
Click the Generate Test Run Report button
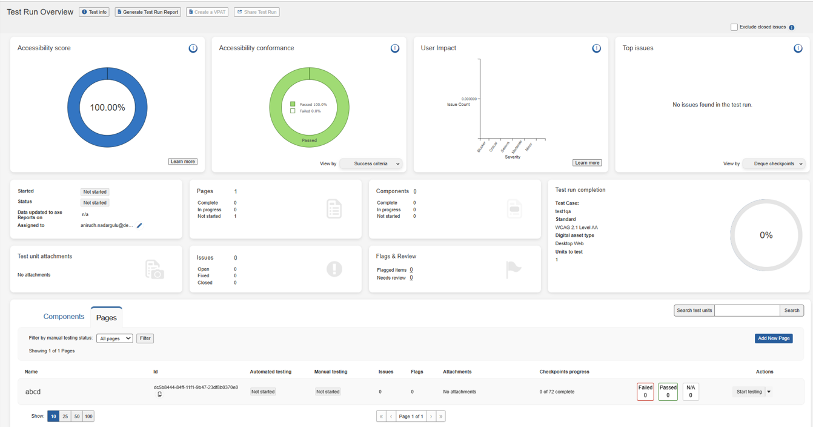pos(148,12)
